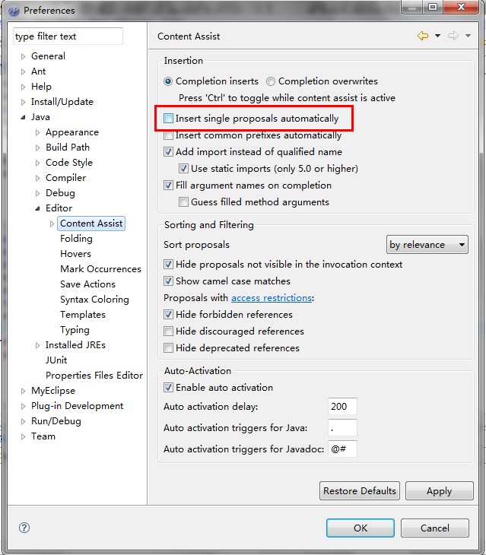The image size is (486, 555).
Task: Click the Restore Defaults button
Action: pos(360,490)
